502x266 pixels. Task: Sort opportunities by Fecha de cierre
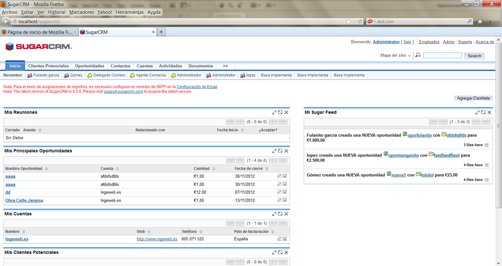[252, 168]
